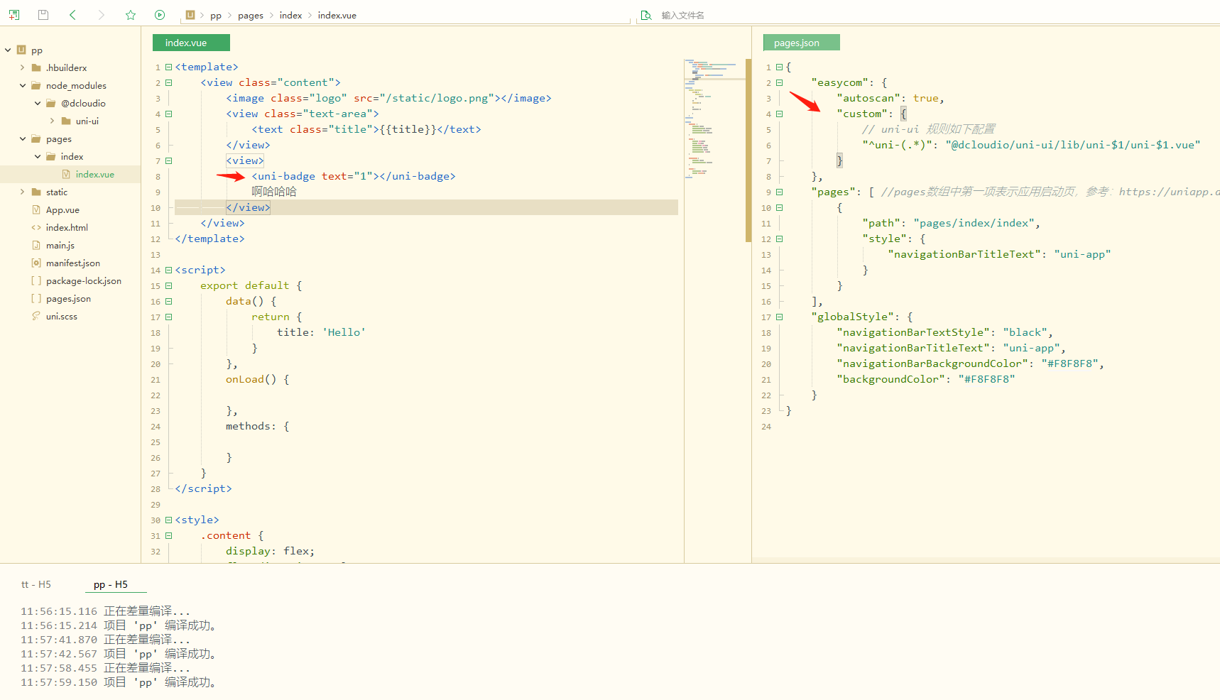Open package-lock.json in the file tree
This screenshot has width=1220, height=700.
coord(84,281)
